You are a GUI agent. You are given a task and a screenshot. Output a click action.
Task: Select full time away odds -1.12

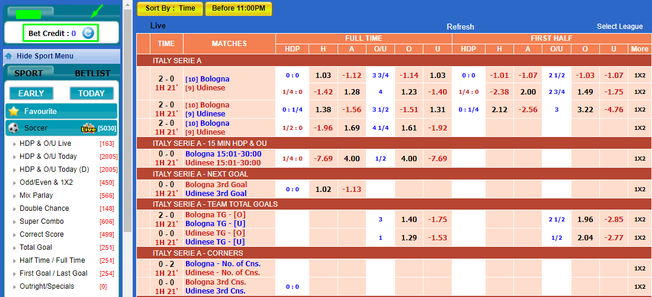(x=352, y=76)
